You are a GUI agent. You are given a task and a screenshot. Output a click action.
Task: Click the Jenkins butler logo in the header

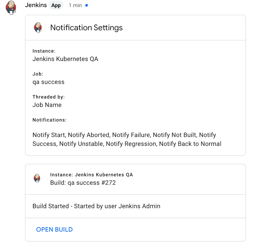coord(11,8)
